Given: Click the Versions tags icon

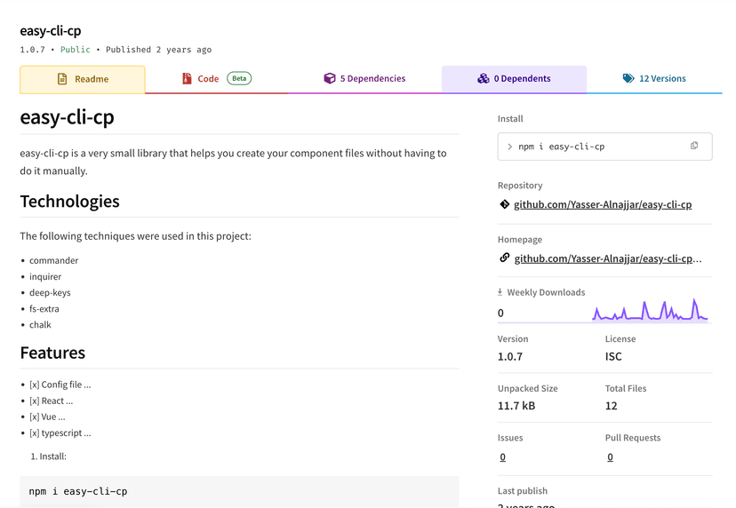Looking at the screenshot, I should tap(628, 78).
